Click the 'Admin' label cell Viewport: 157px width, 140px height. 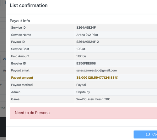pyautogui.click(x=42, y=92)
